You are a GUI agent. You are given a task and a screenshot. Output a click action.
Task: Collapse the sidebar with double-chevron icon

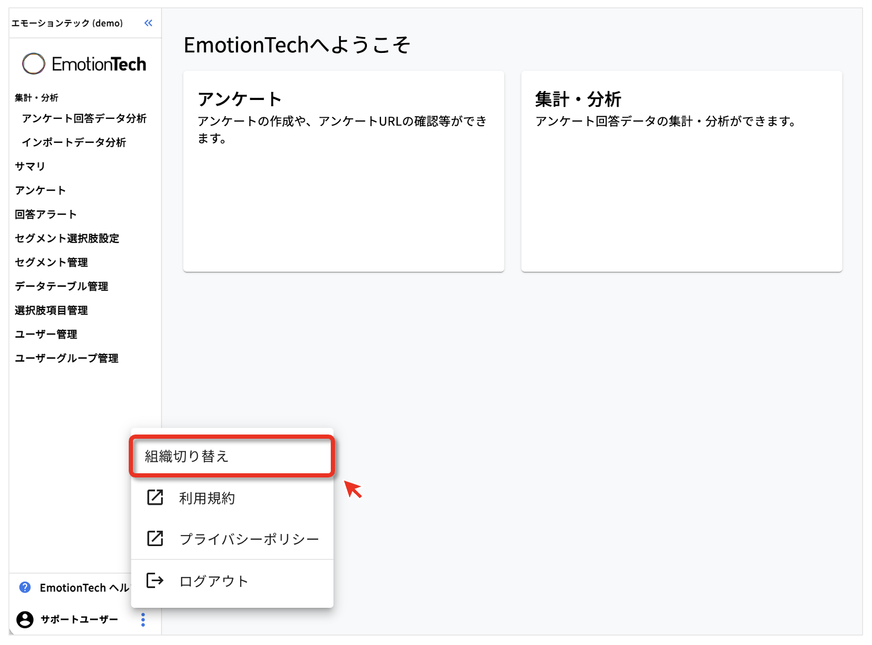148,23
